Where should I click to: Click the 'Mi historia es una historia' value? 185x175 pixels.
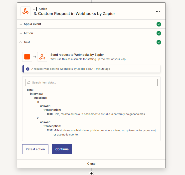[105, 132]
